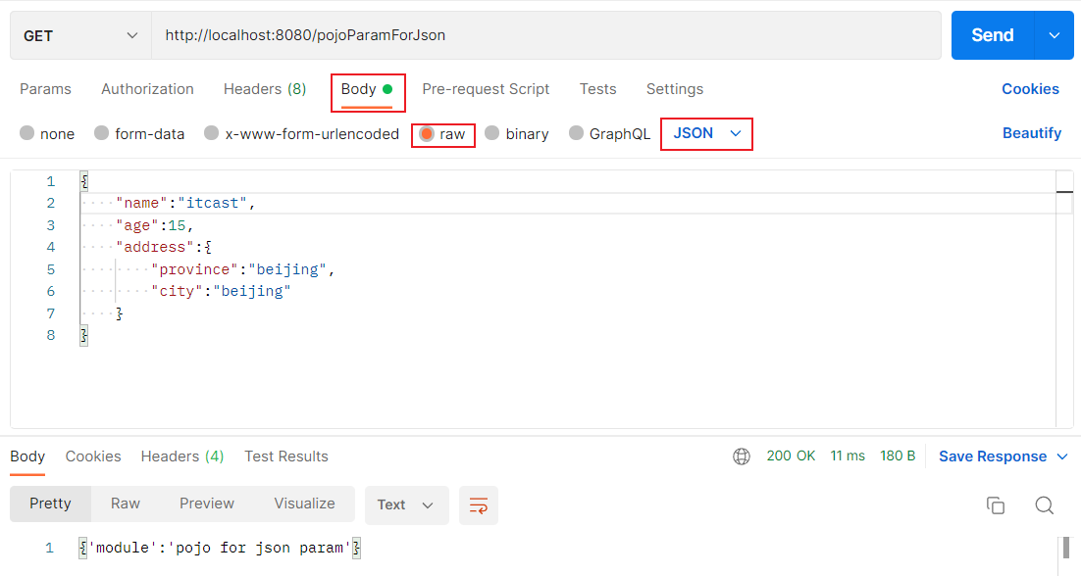Open the Text response format dropdown
Image resolution: width=1081 pixels, height=576 pixels.
point(406,505)
